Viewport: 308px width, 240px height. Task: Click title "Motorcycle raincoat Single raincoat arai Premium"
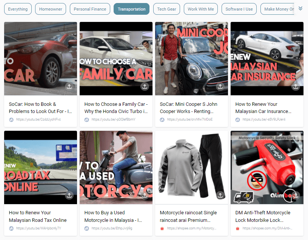[188, 217]
